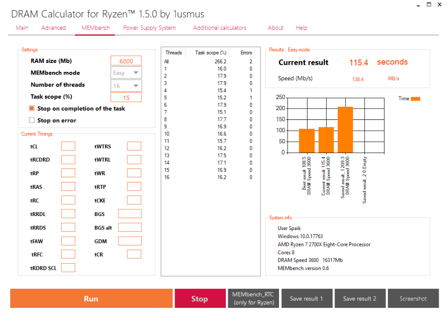
Task: Enable Stop on error checkbox
Action: [x=32, y=120]
